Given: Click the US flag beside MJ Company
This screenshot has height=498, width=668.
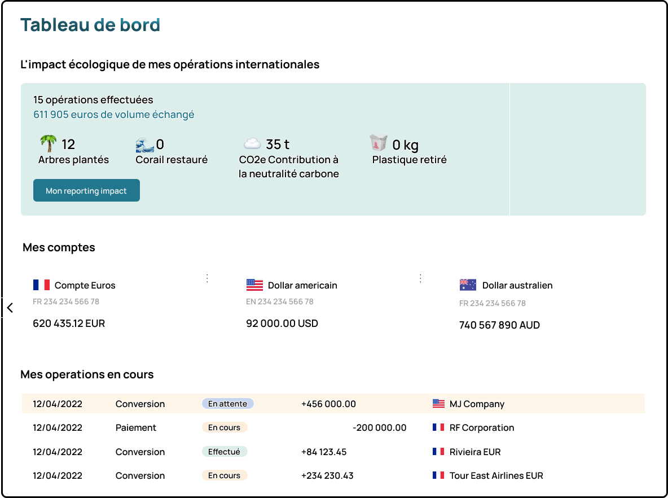Looking at the screenshot, I should [438, 404].
